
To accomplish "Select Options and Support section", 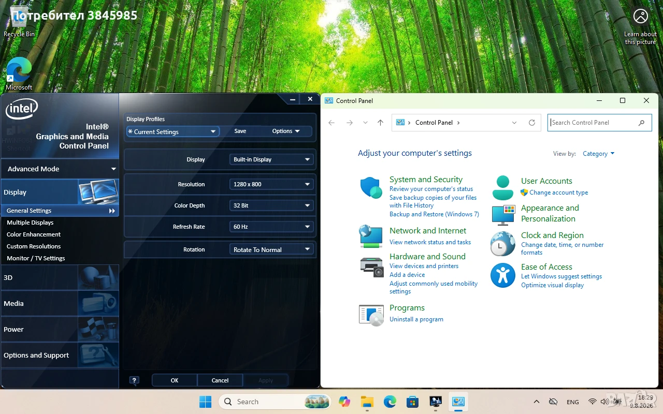I will tap(60, 355).
